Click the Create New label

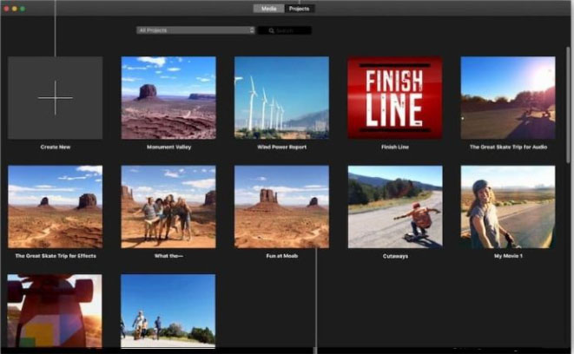(x=56, y=147)
